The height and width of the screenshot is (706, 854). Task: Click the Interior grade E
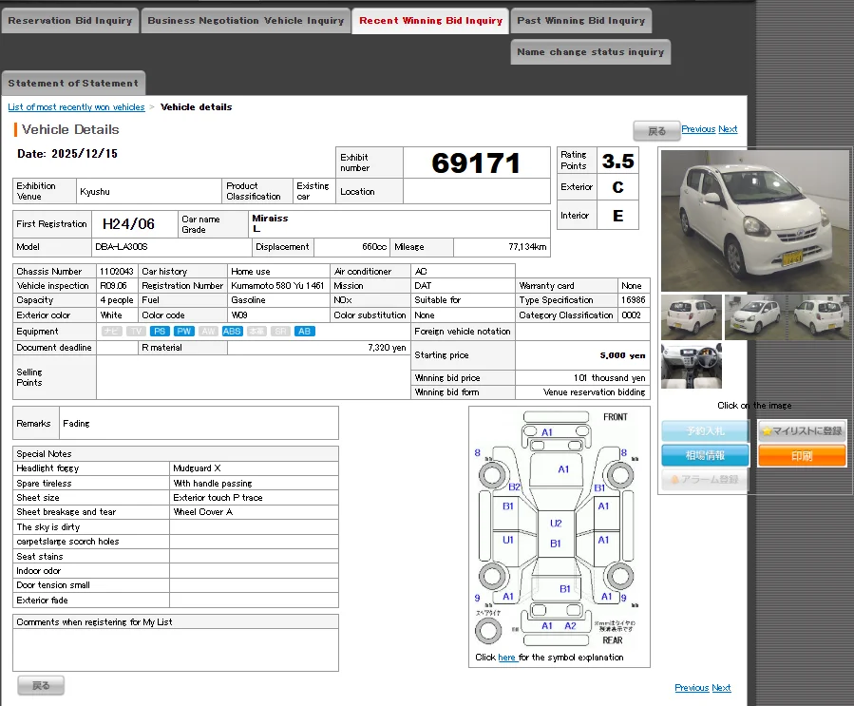[x=617, y=216]
